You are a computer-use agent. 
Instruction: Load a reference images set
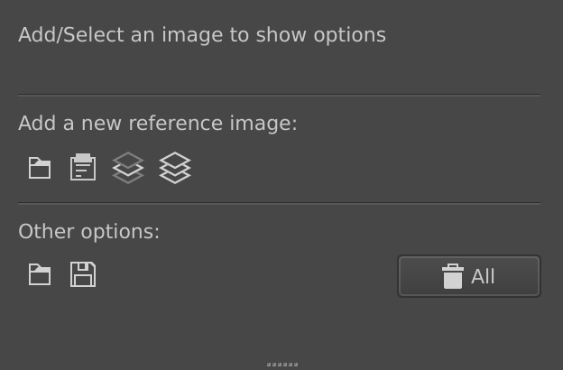coord(40,274)
